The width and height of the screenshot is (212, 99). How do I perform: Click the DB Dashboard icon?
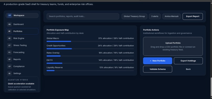coord(9,24)
